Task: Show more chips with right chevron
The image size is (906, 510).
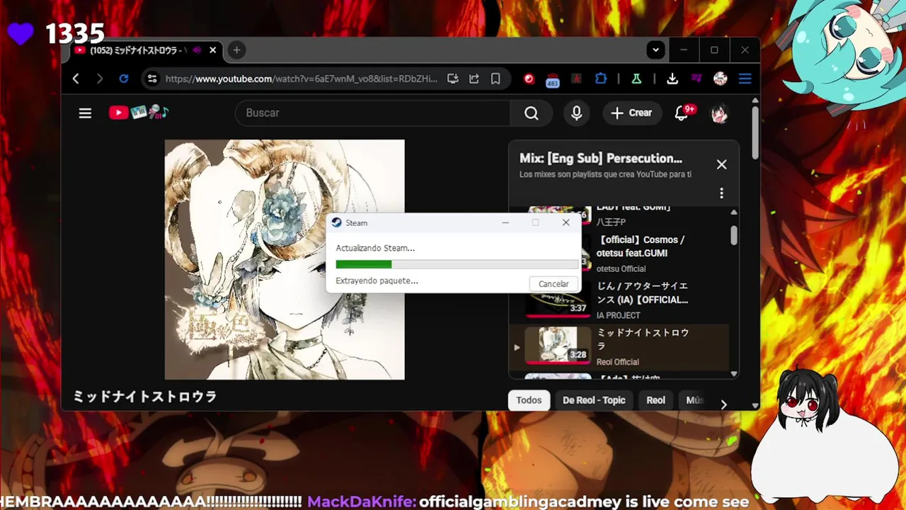Action: [723, 404]
